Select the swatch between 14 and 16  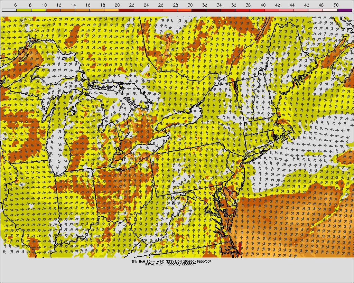point(82,10)
